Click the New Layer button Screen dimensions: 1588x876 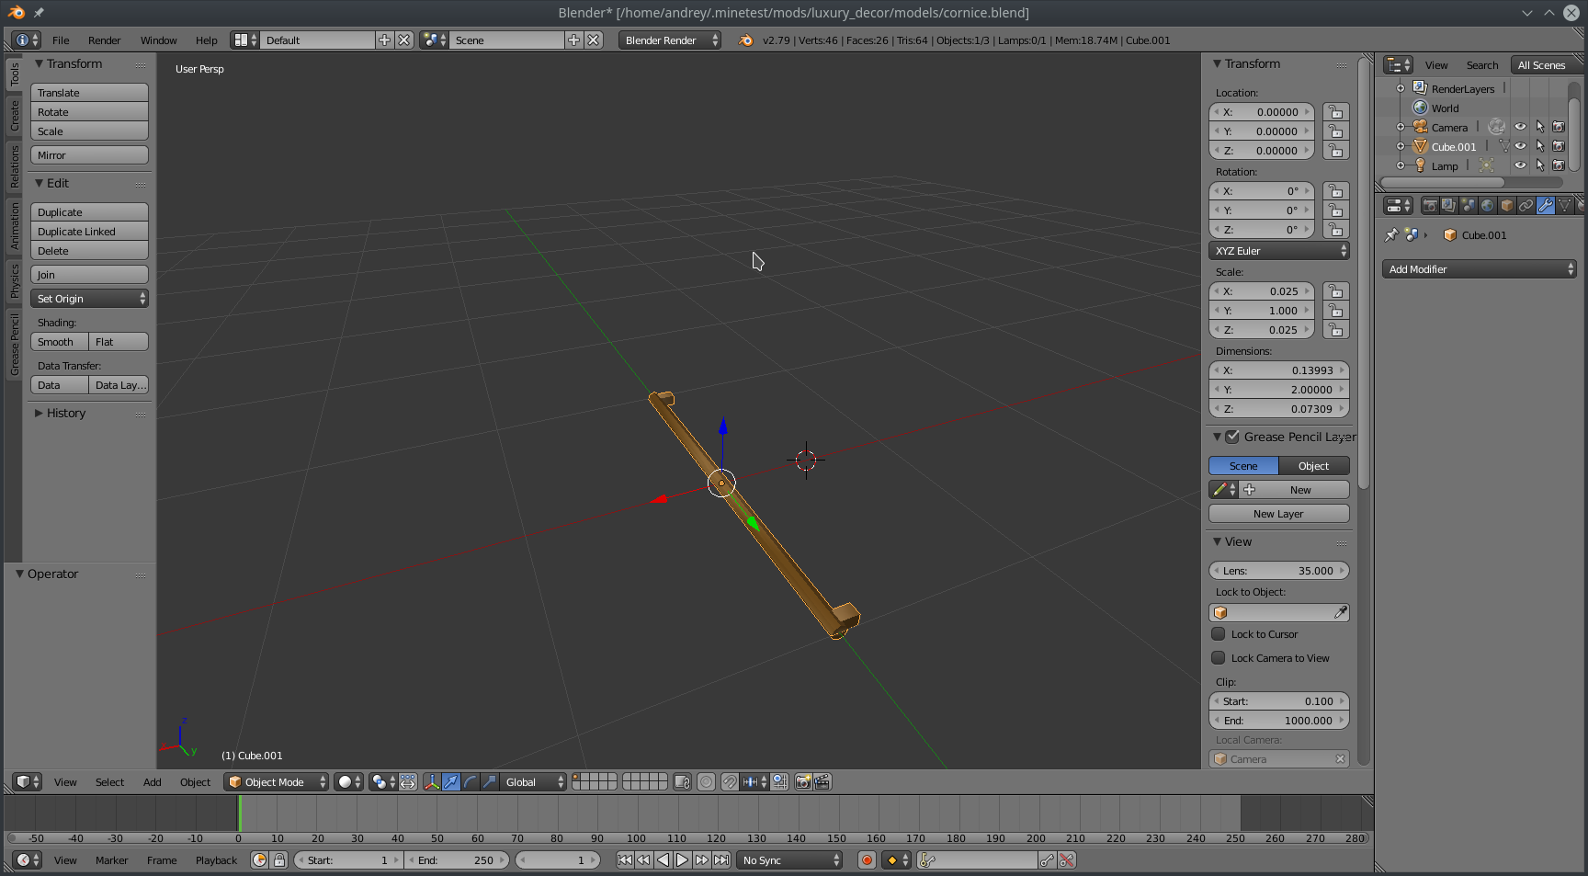(1279, 514)
